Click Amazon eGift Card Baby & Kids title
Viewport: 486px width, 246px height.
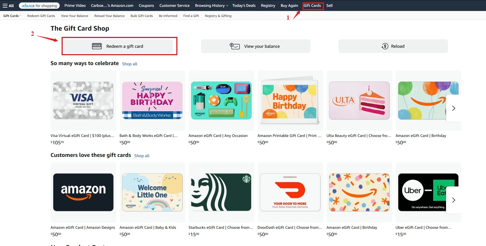pos(148,227)
